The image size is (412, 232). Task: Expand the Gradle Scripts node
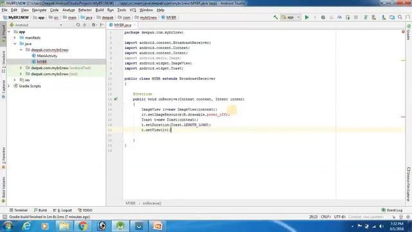9,86
